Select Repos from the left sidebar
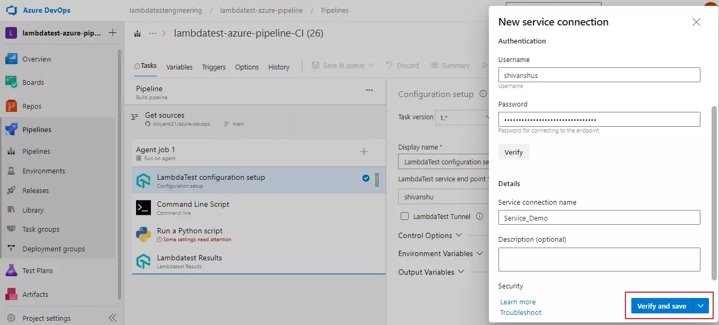 coord(32,106)
